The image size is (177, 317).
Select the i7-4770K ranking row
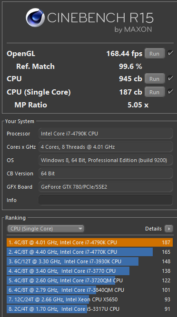89,252
